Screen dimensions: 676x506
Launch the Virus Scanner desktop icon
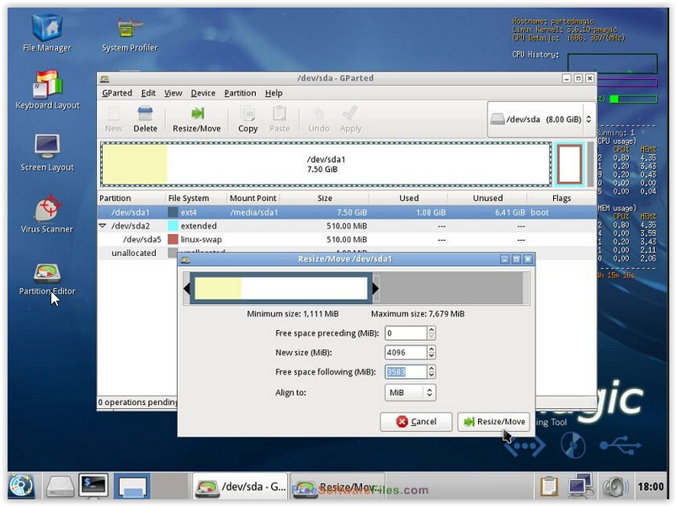point(47,214)
